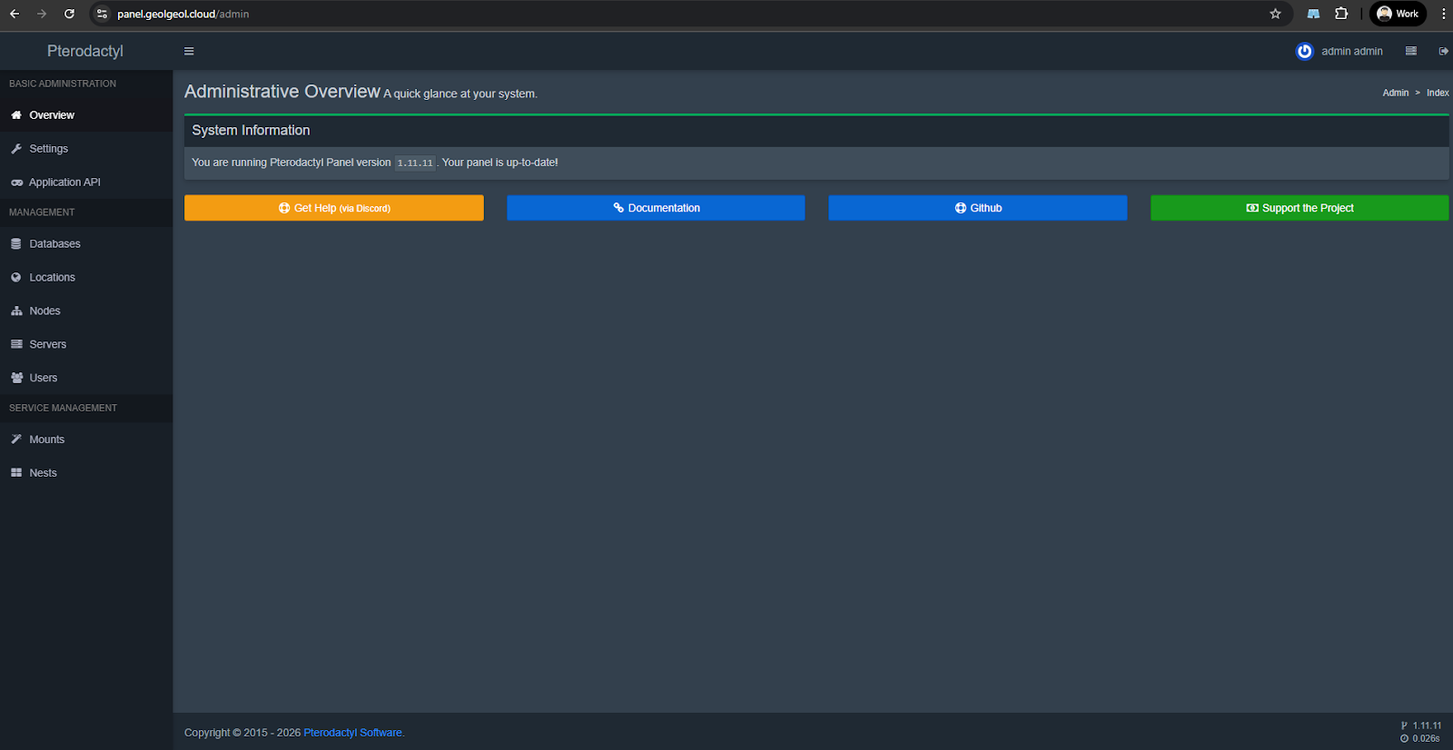
Task: Open the Nests service page
Action: [x=43, y=473]
